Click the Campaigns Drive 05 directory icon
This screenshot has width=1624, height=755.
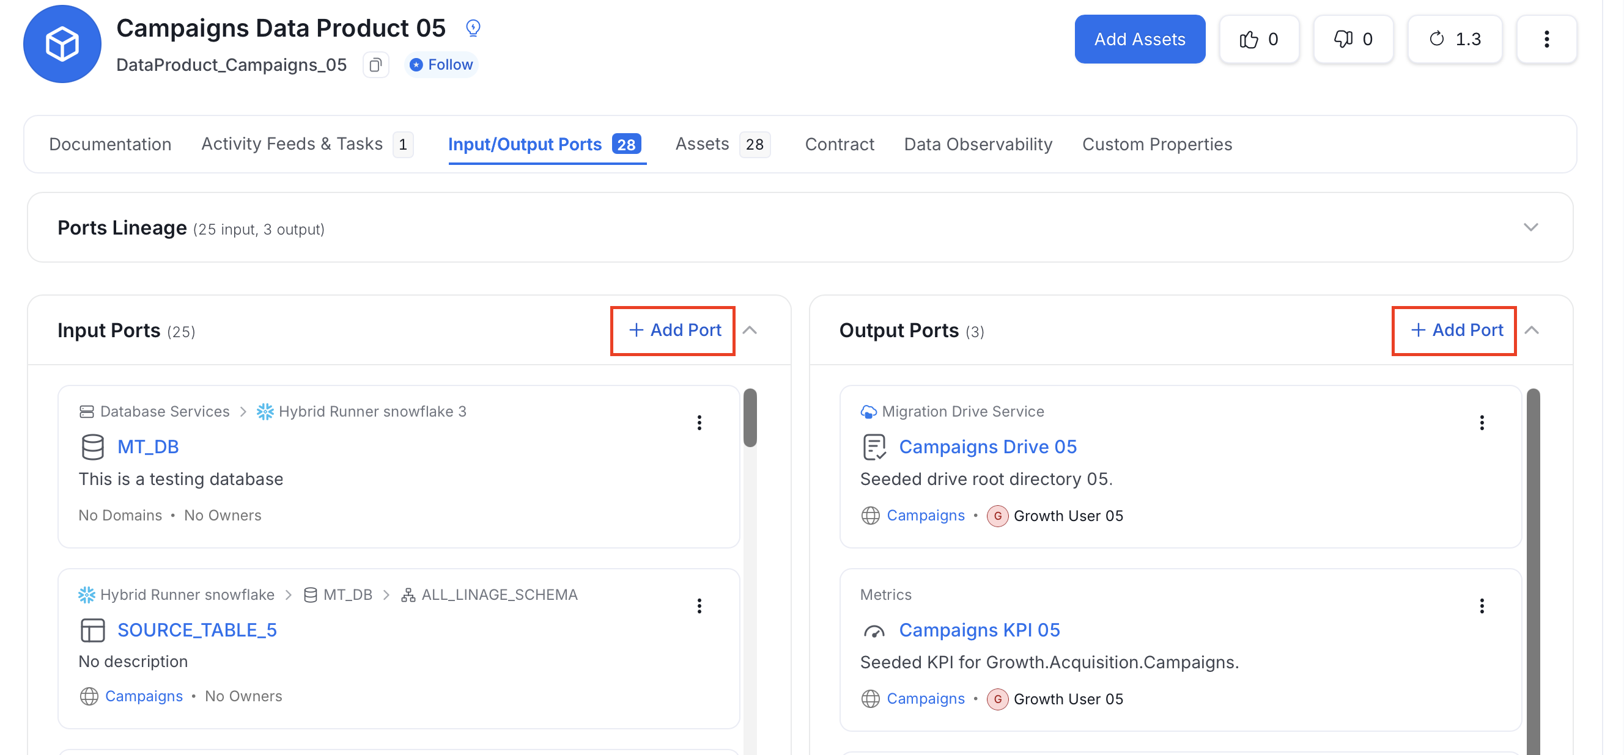(x=874, y=447)
